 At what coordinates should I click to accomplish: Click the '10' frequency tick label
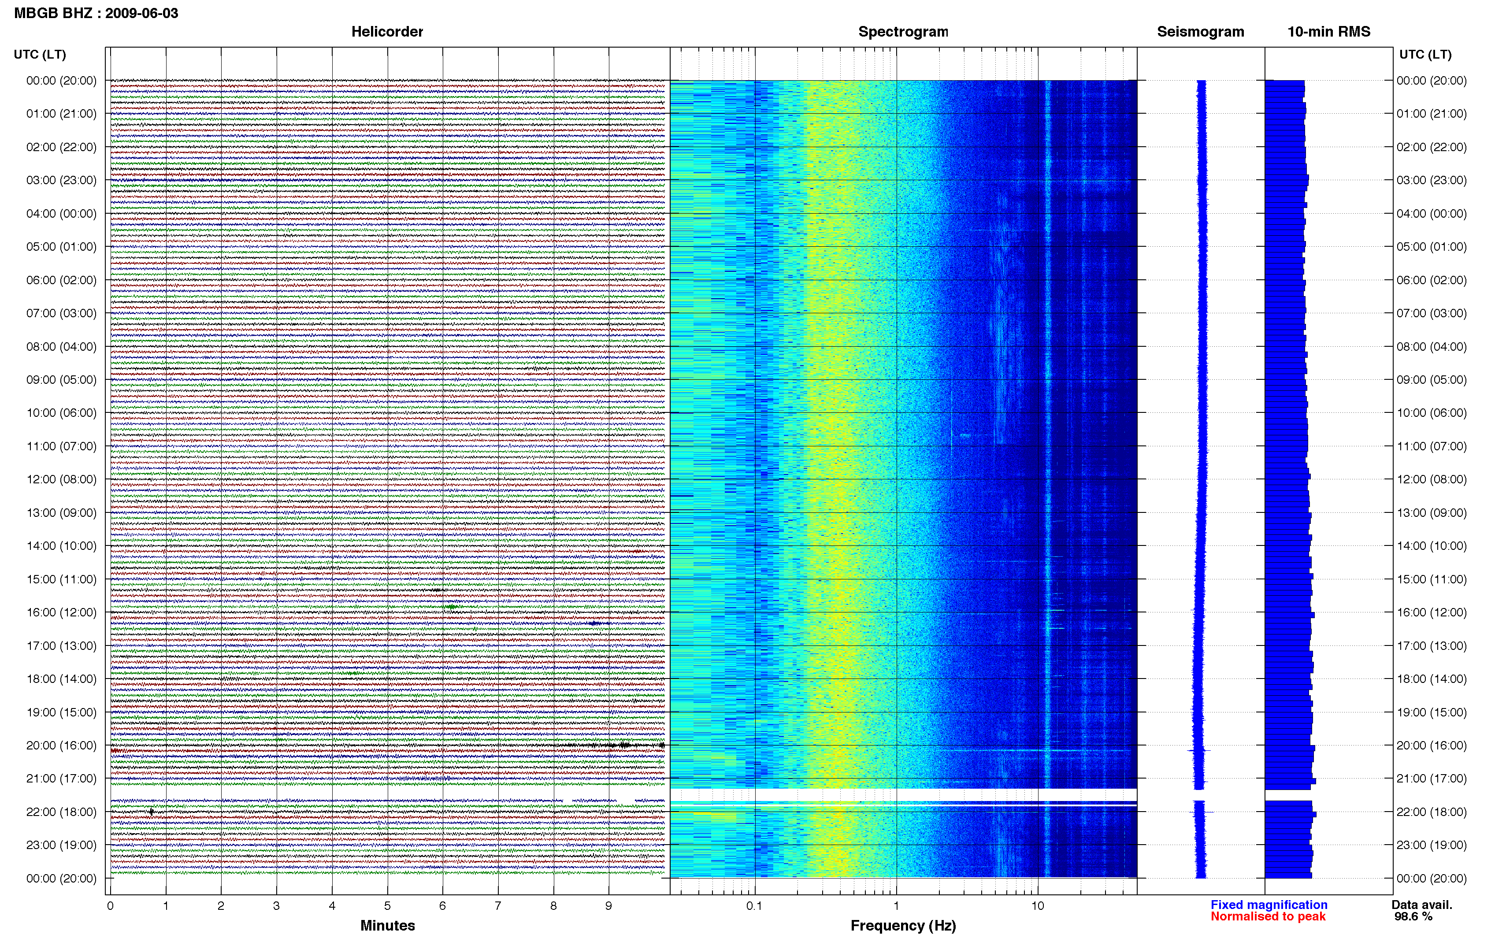[1037, 906]
